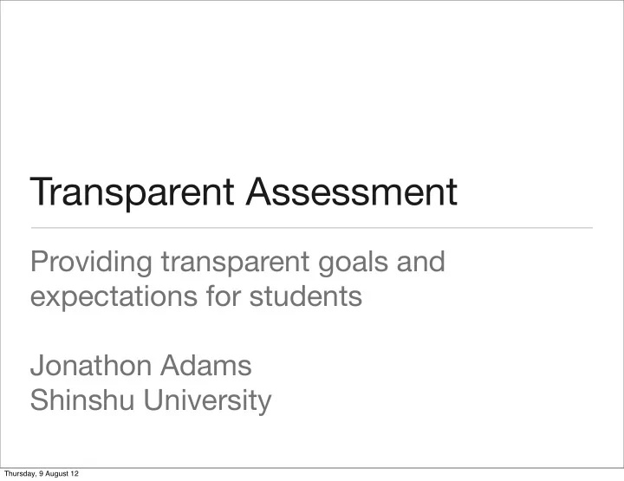Select the "Shinshu University" text line
Image resolution: width=624 pixels, height=481 pixels.
pyautogui.click(x=151, y=400)
